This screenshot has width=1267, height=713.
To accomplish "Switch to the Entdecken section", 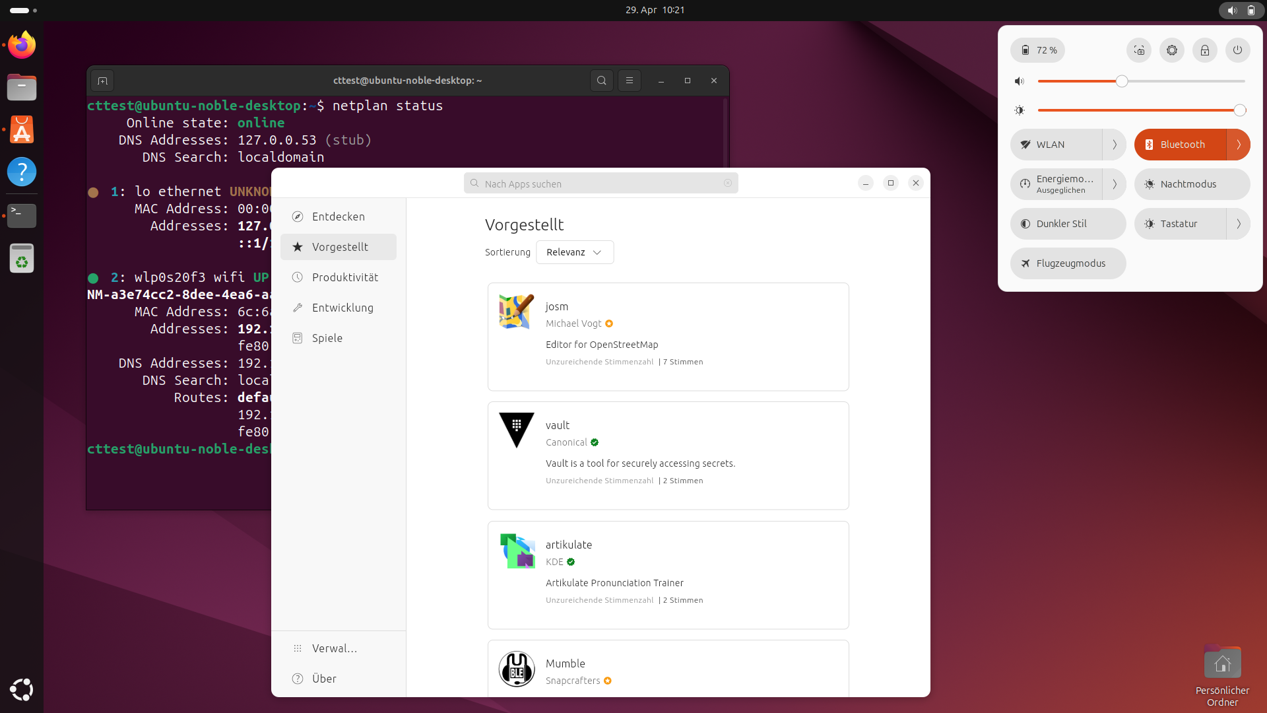I will [339, 217].
